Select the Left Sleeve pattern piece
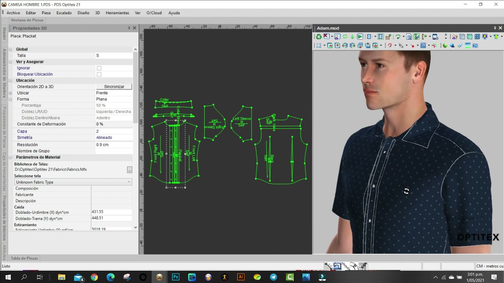Viewport: 504px width, 283px height. pos(241,123)
